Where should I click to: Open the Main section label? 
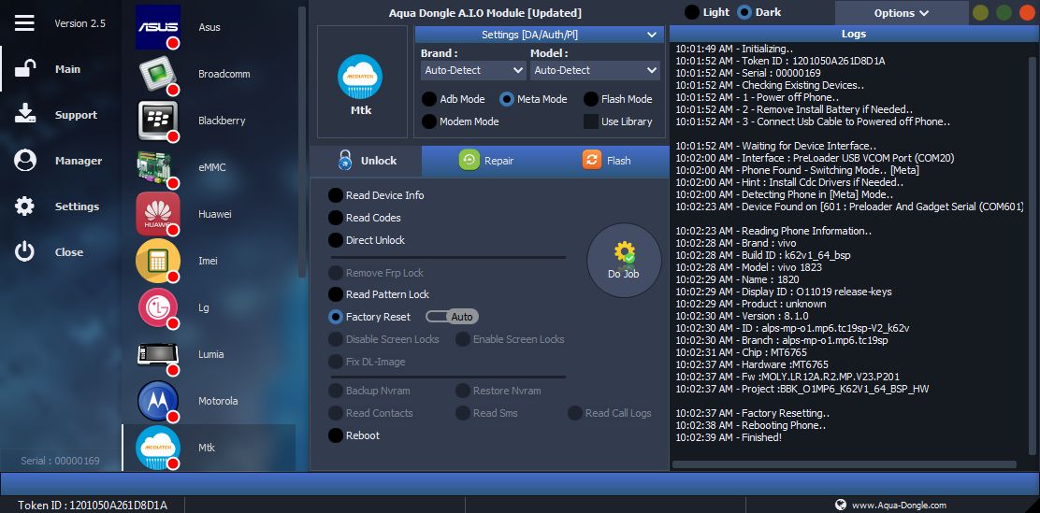(x=67, y=69)
